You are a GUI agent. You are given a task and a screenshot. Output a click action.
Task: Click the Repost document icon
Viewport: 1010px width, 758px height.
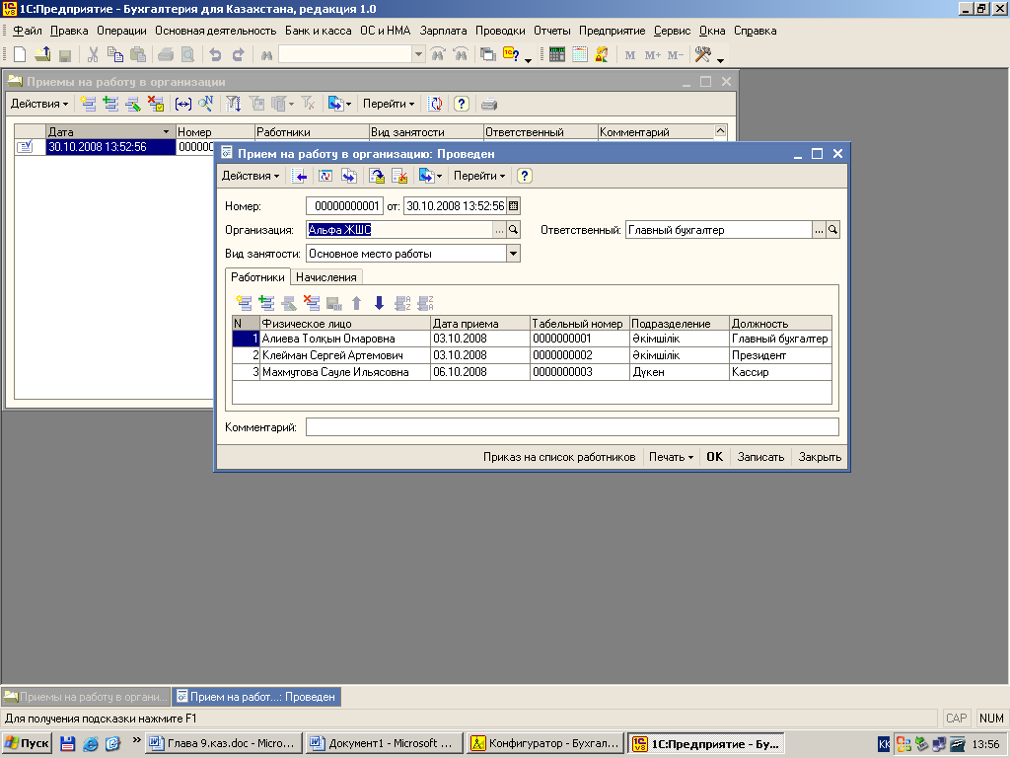[x=325, y=176]
